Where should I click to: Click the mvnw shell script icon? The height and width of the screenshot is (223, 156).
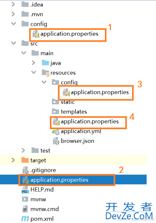pyautogui.click(x=25, y=199)
